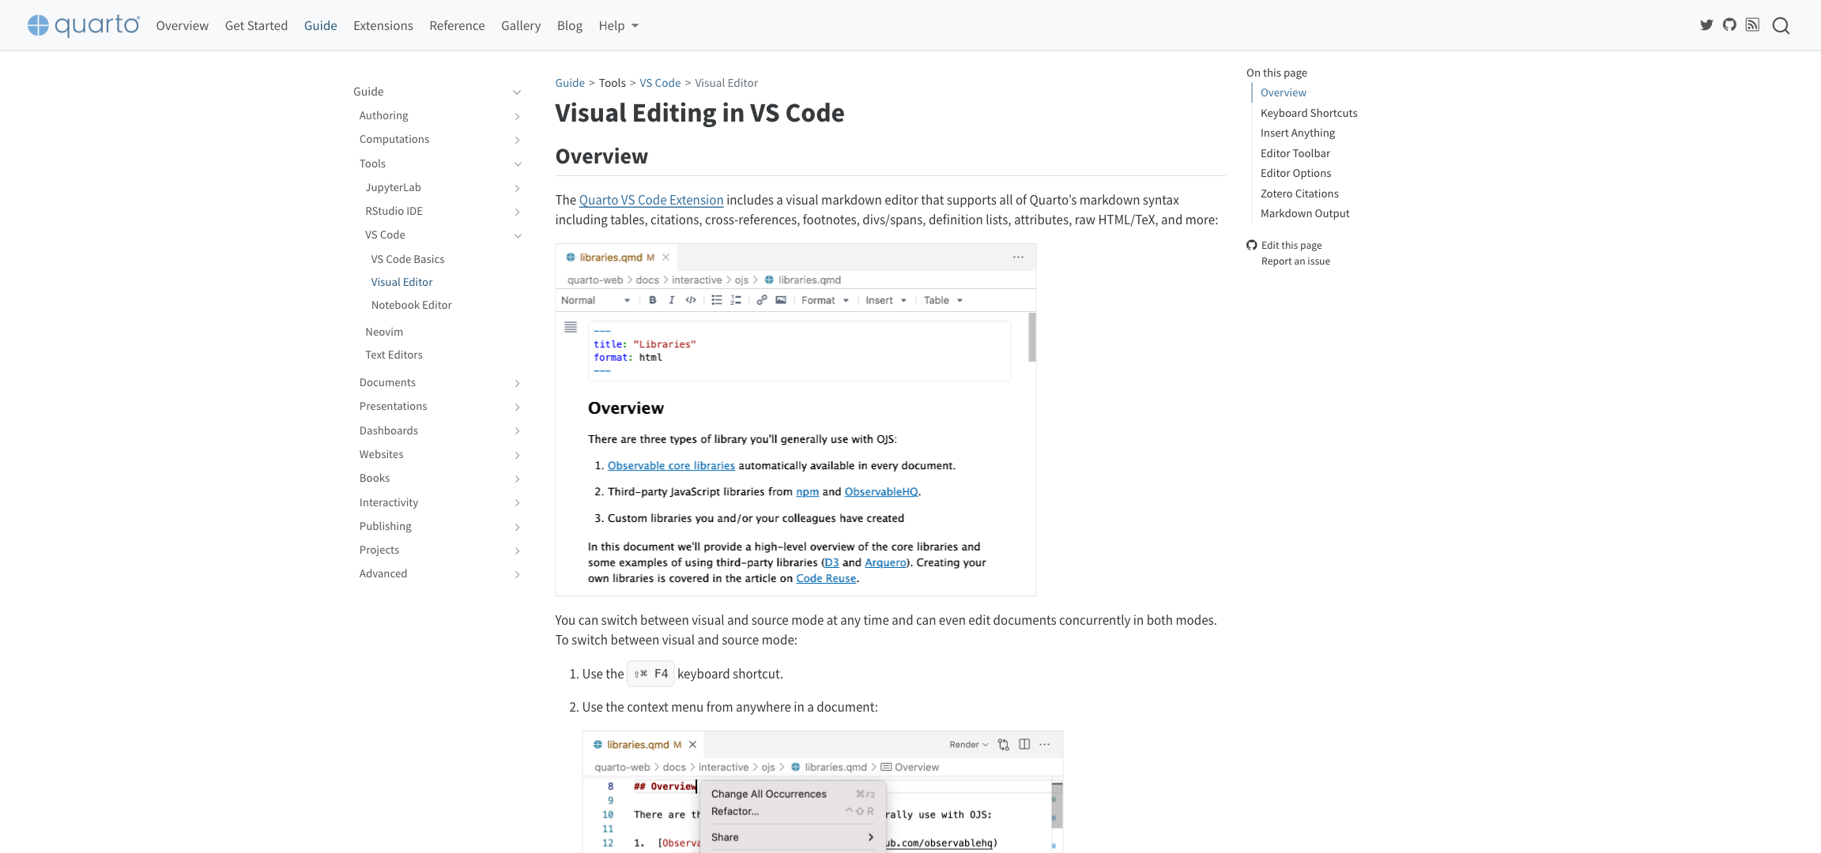This screenshot has height=853, width=1821.
Task: Open the Normal style dropdown in screenshot
Action: click(x=595, y=300)
